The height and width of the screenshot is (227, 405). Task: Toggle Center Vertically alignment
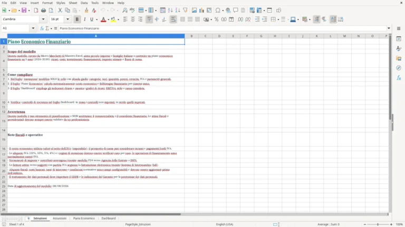(157, 19)
